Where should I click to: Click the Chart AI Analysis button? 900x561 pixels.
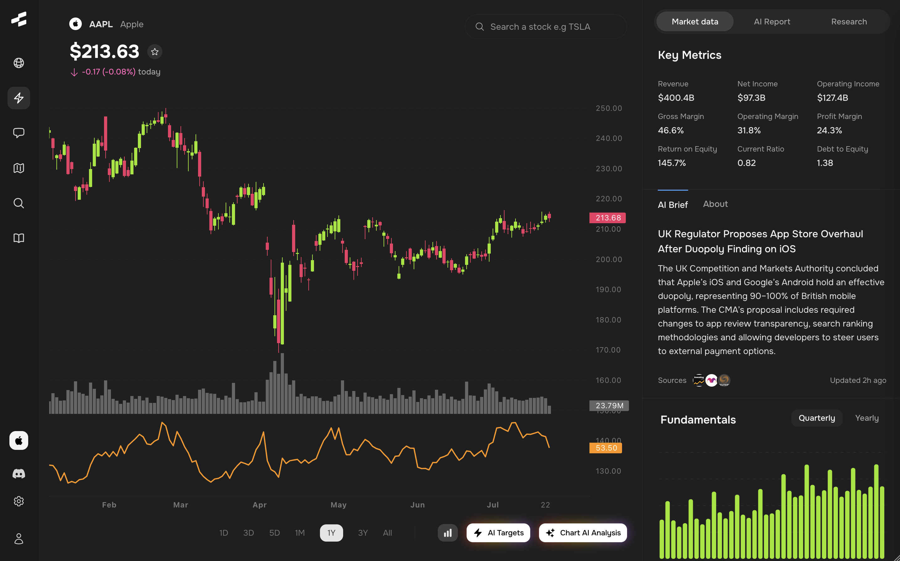point(583,533)
